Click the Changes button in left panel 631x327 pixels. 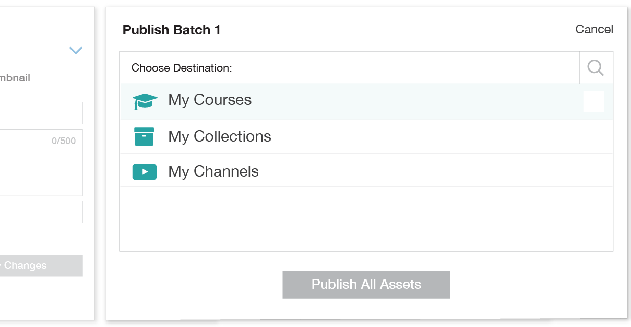(41, 266)
